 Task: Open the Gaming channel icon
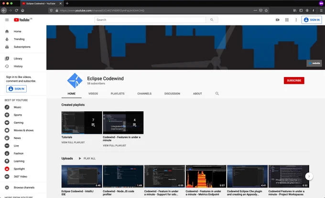(x=7, y=123)
